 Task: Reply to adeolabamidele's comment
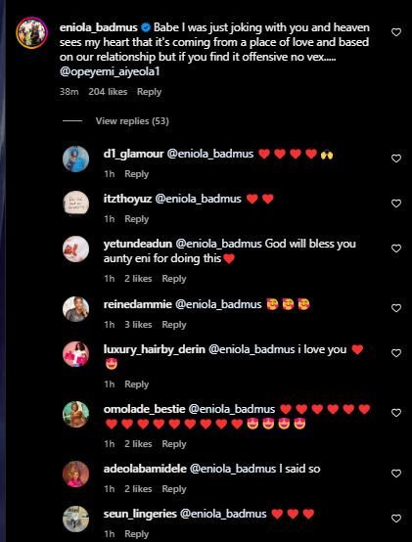(x=174, y=489)
